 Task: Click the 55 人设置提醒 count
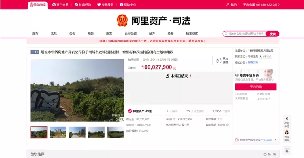195,111
